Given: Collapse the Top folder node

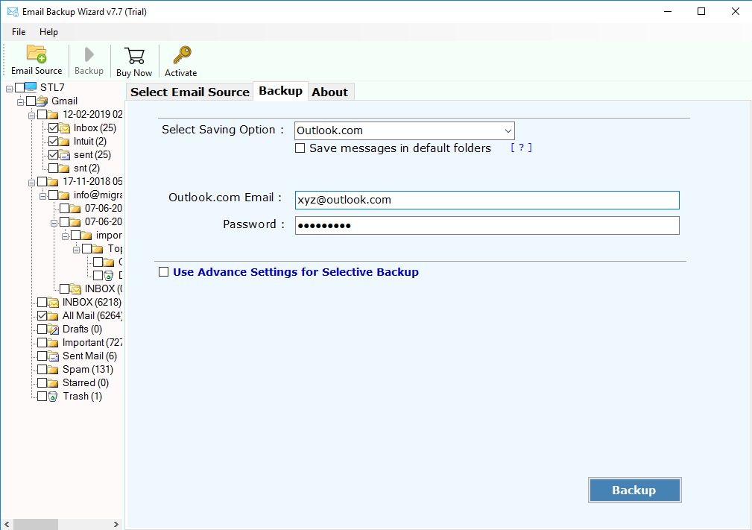Looking at the screenshot, I should point(76,250).
